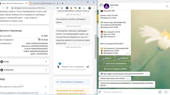Screen dimensions: 170x95
Task: Reload the bit.team page
Action: coord(7,8)
